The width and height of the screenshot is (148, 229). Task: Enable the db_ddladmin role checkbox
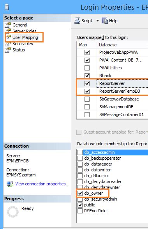pos(80,176)
